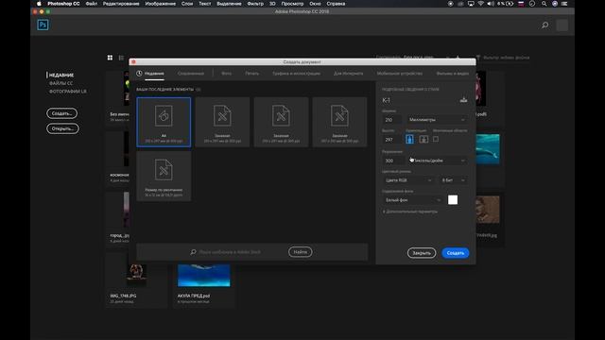The height and width of the screenshot is (340, 605).
Task: Click the filter funnel icon on start screen
Action: coord(478,58)
